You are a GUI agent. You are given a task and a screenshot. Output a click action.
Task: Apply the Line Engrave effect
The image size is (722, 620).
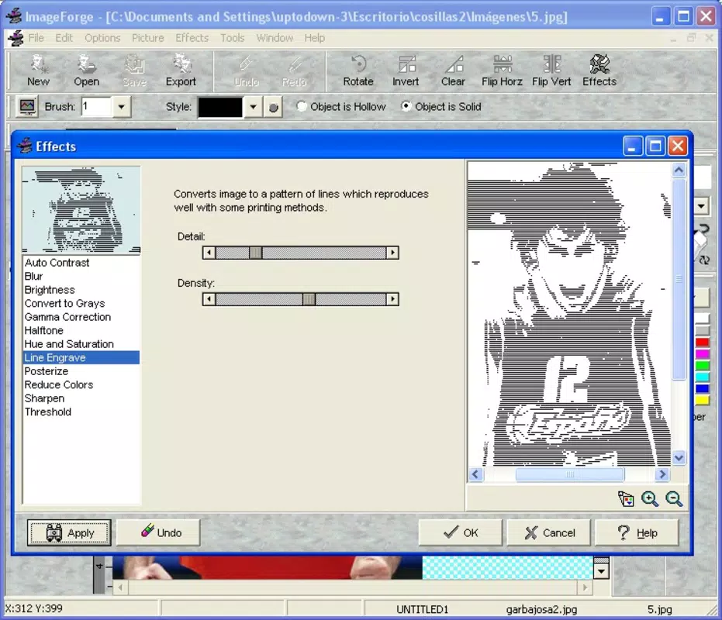[x=69, y=532]
